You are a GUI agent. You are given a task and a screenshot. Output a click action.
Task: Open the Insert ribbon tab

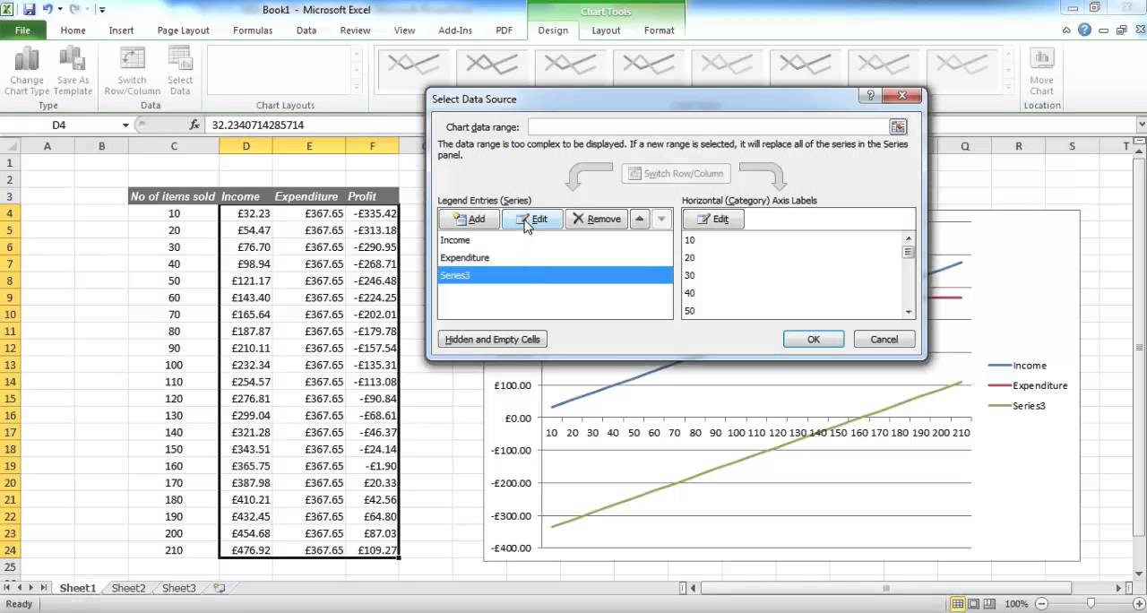[x=121, y=30]
